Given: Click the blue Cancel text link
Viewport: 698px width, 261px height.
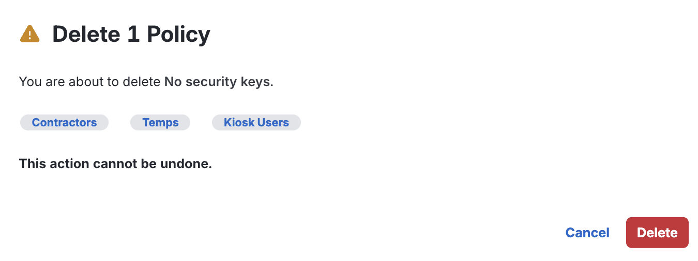Looking at the screenshot, I should pyautogui.click(x=587, y=233).
